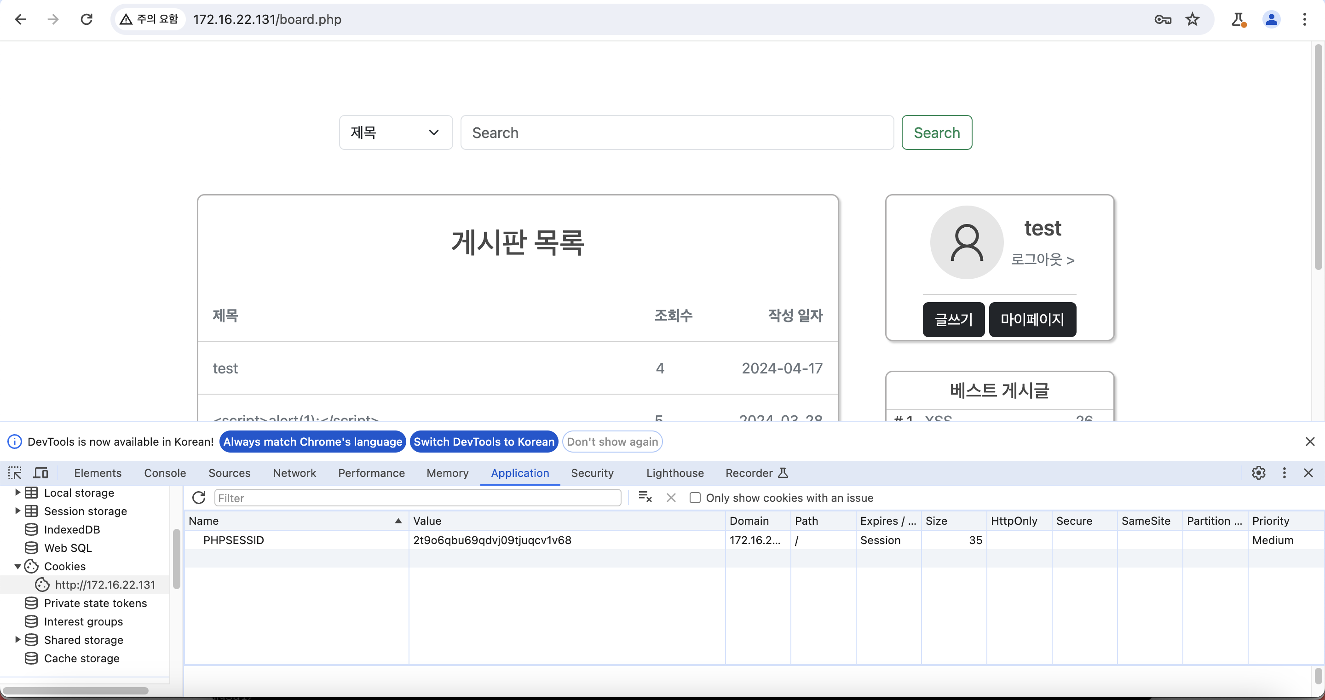Click the 글쓰기 button
The height and width of the screenshot is (700, 1325).
953,319
